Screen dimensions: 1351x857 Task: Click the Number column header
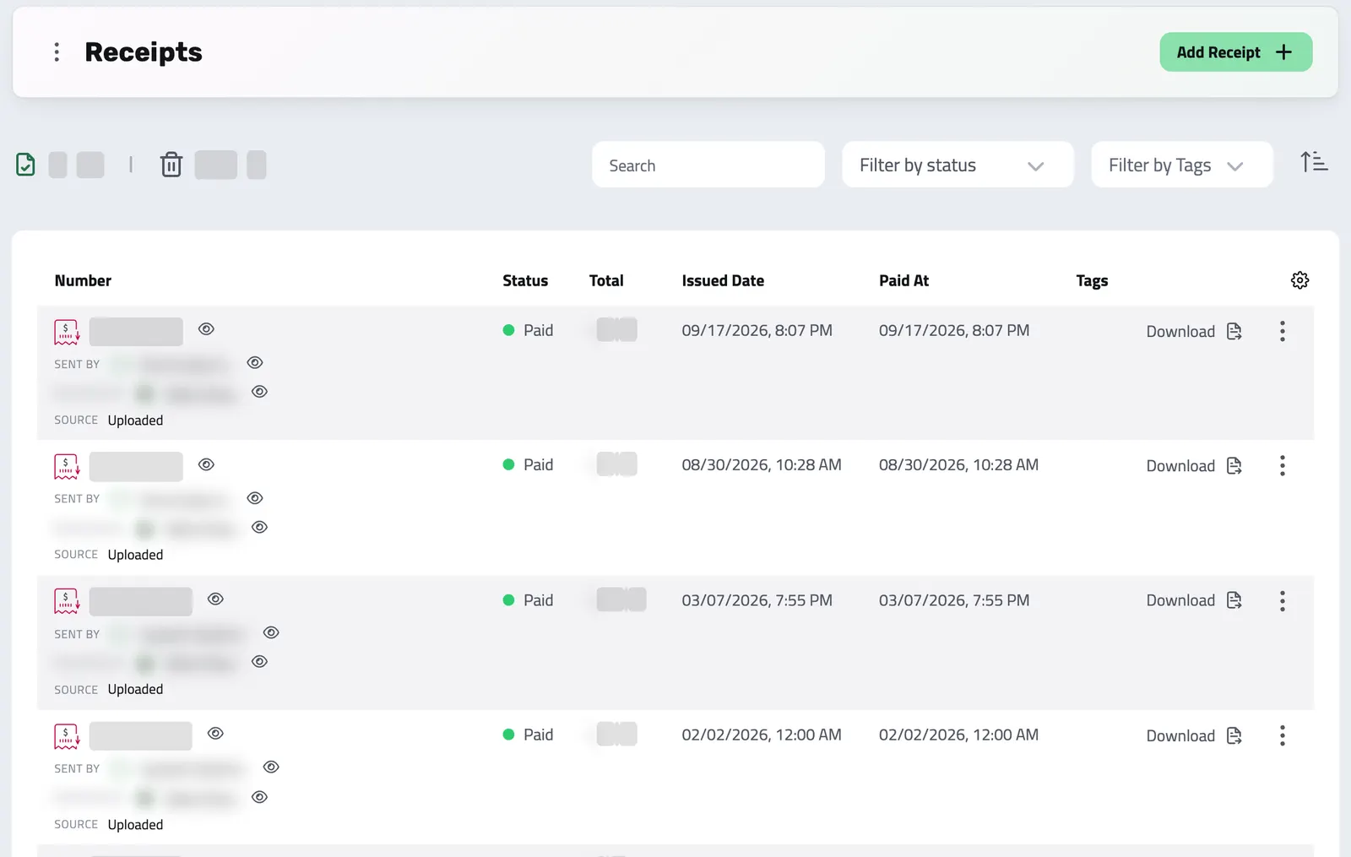[83, 280]
